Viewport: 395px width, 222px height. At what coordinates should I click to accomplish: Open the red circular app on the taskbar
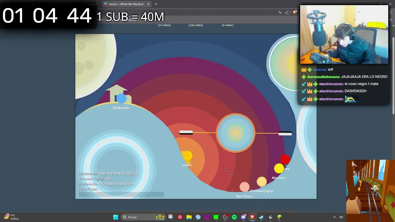[180, 217]
